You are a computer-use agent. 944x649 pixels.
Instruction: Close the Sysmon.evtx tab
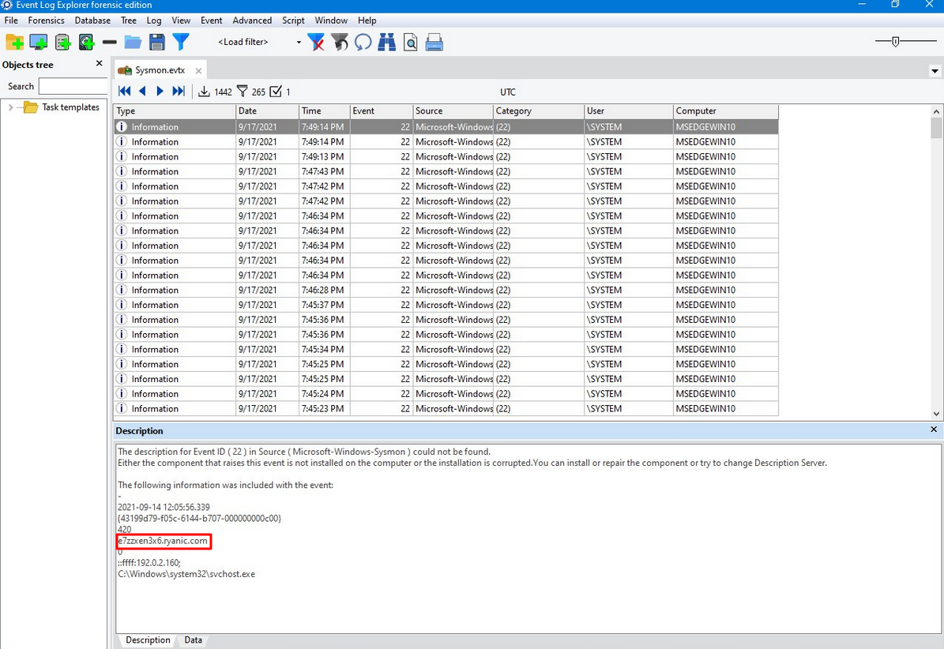coord(198,71)
